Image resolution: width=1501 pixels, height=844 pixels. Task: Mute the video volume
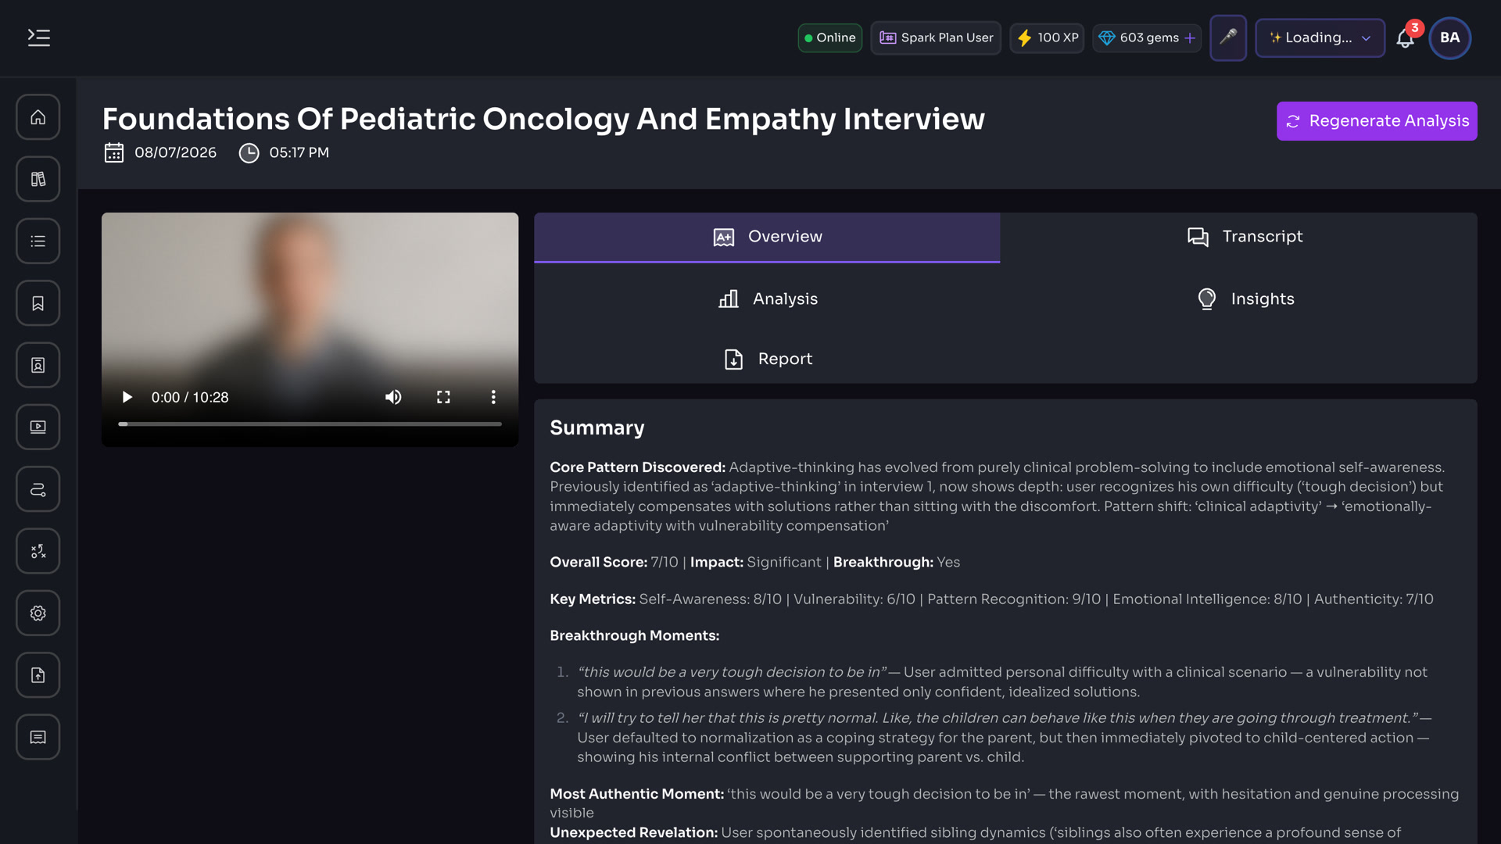[x=393, y=397]
